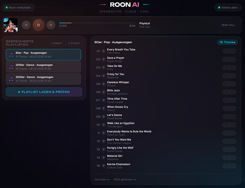Image resolution: width=245 pixels, height=188 pixels.
Task: Click status pill for Hungry Like the Wolf
Action: click(229, 149)
